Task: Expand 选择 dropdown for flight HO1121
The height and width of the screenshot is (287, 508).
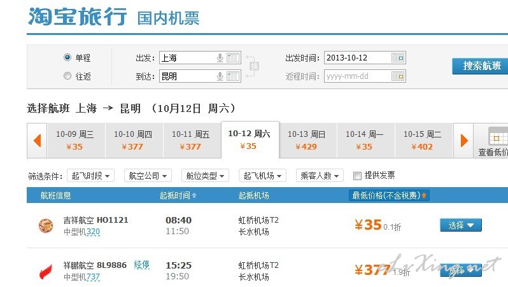Action: (x=461, y=225)
